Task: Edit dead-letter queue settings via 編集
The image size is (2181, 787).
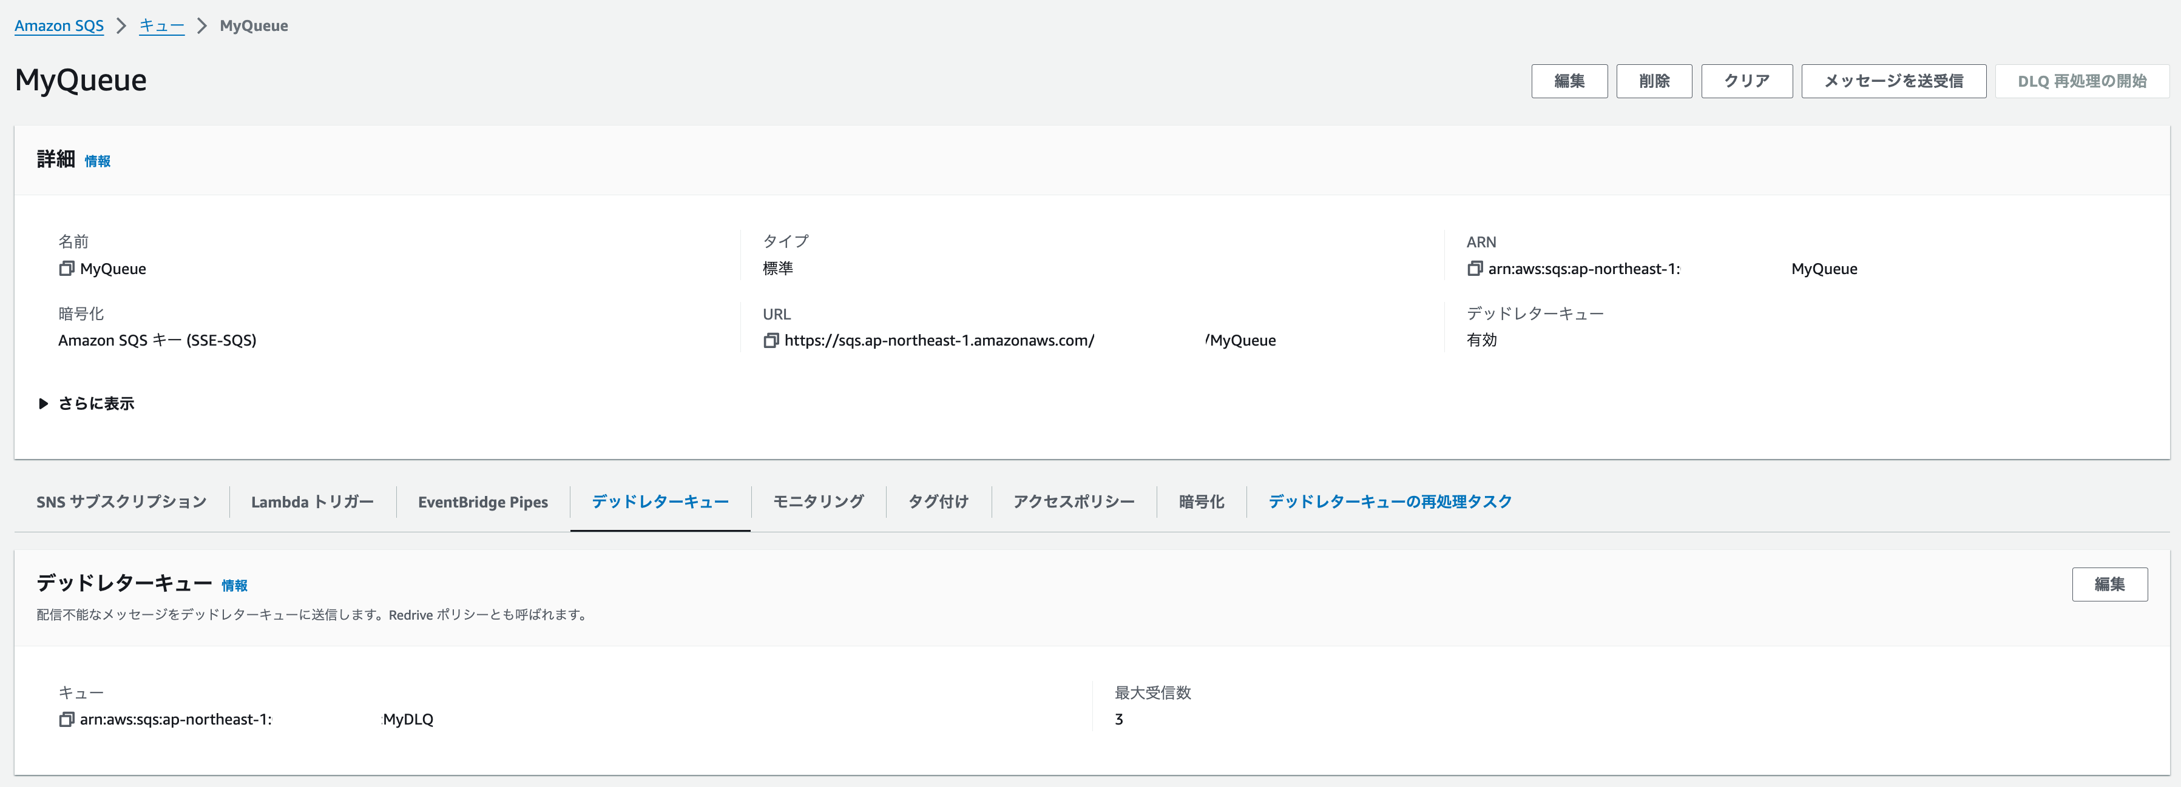Action: click(2110, 584)
